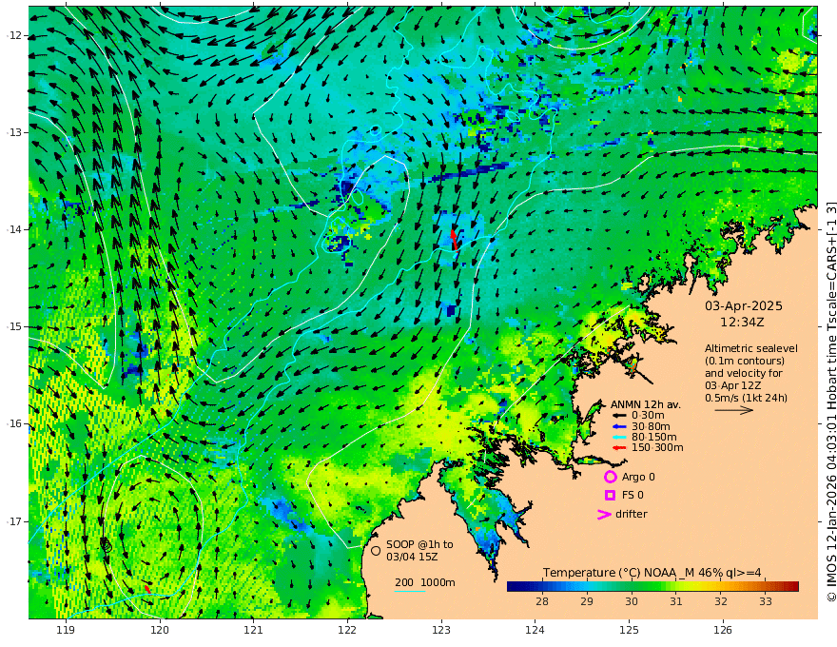Viewport: 837px width, 647px height.
Task: Click the '0.5m/s (1kt 24h)' scale text
Action: [x=746, y=398]
